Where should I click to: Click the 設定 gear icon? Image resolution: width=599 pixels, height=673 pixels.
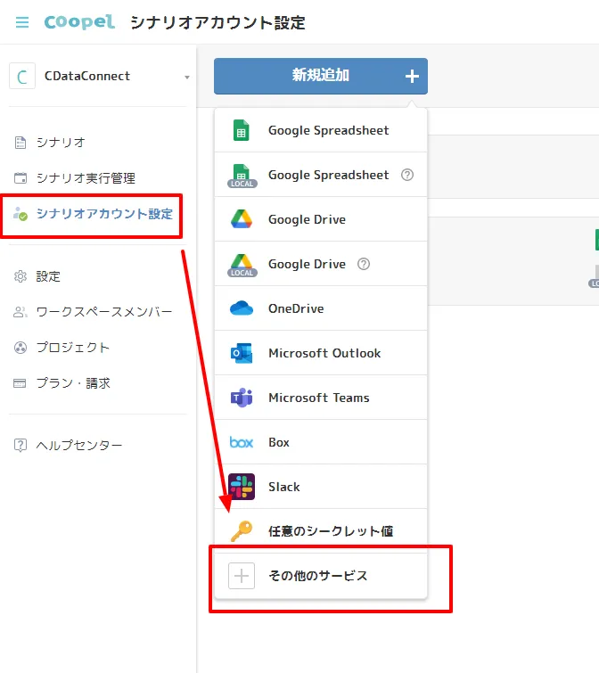(21, 276)
